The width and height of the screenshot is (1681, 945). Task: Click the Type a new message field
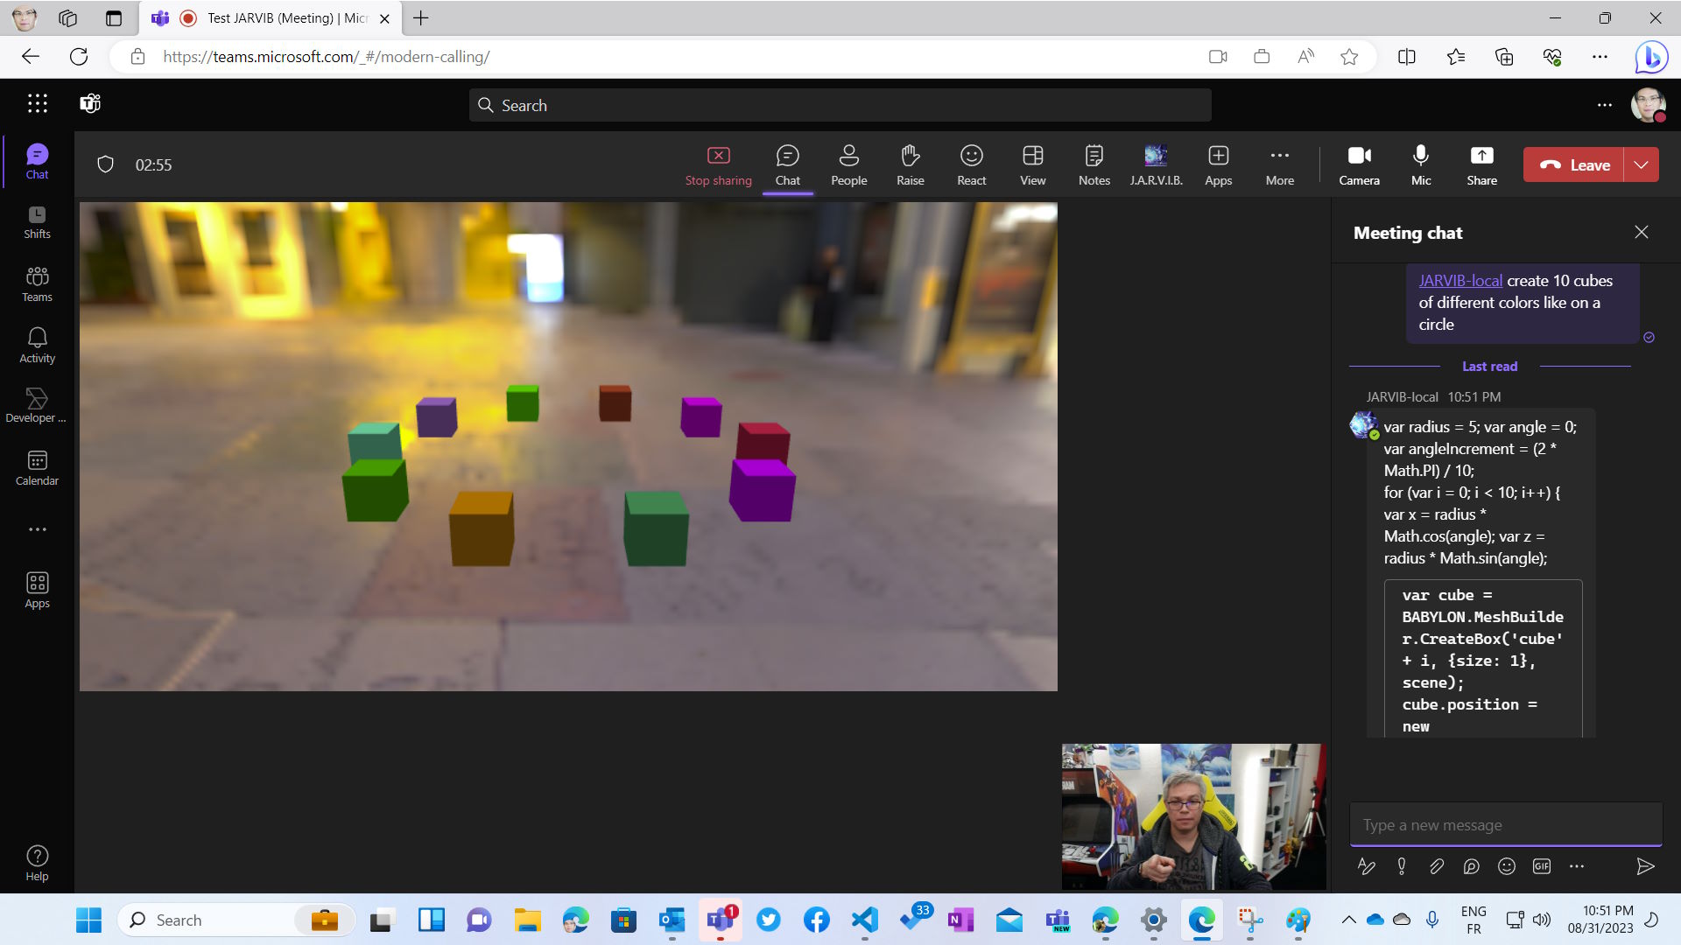pos(1505,824)
